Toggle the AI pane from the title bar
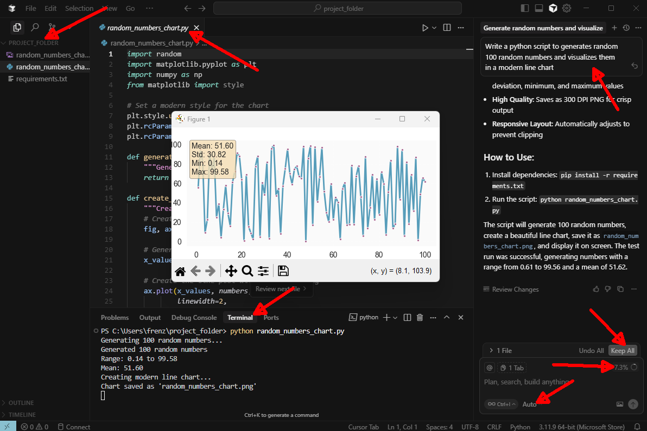Viewport: 647px width, 431px height. click(x=553, y=8)
